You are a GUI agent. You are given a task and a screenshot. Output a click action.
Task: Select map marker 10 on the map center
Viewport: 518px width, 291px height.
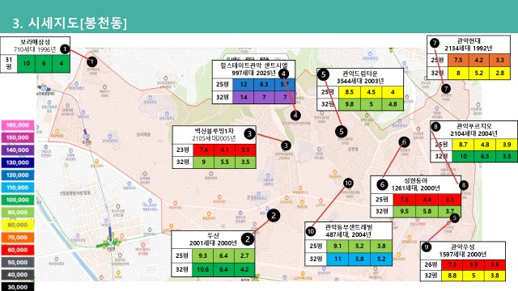click(348, 183)
